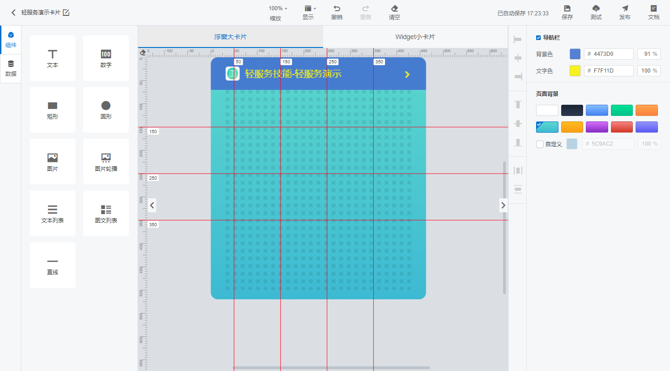
Task: Select the checked teal page background swatch
Action: [547, 127]
